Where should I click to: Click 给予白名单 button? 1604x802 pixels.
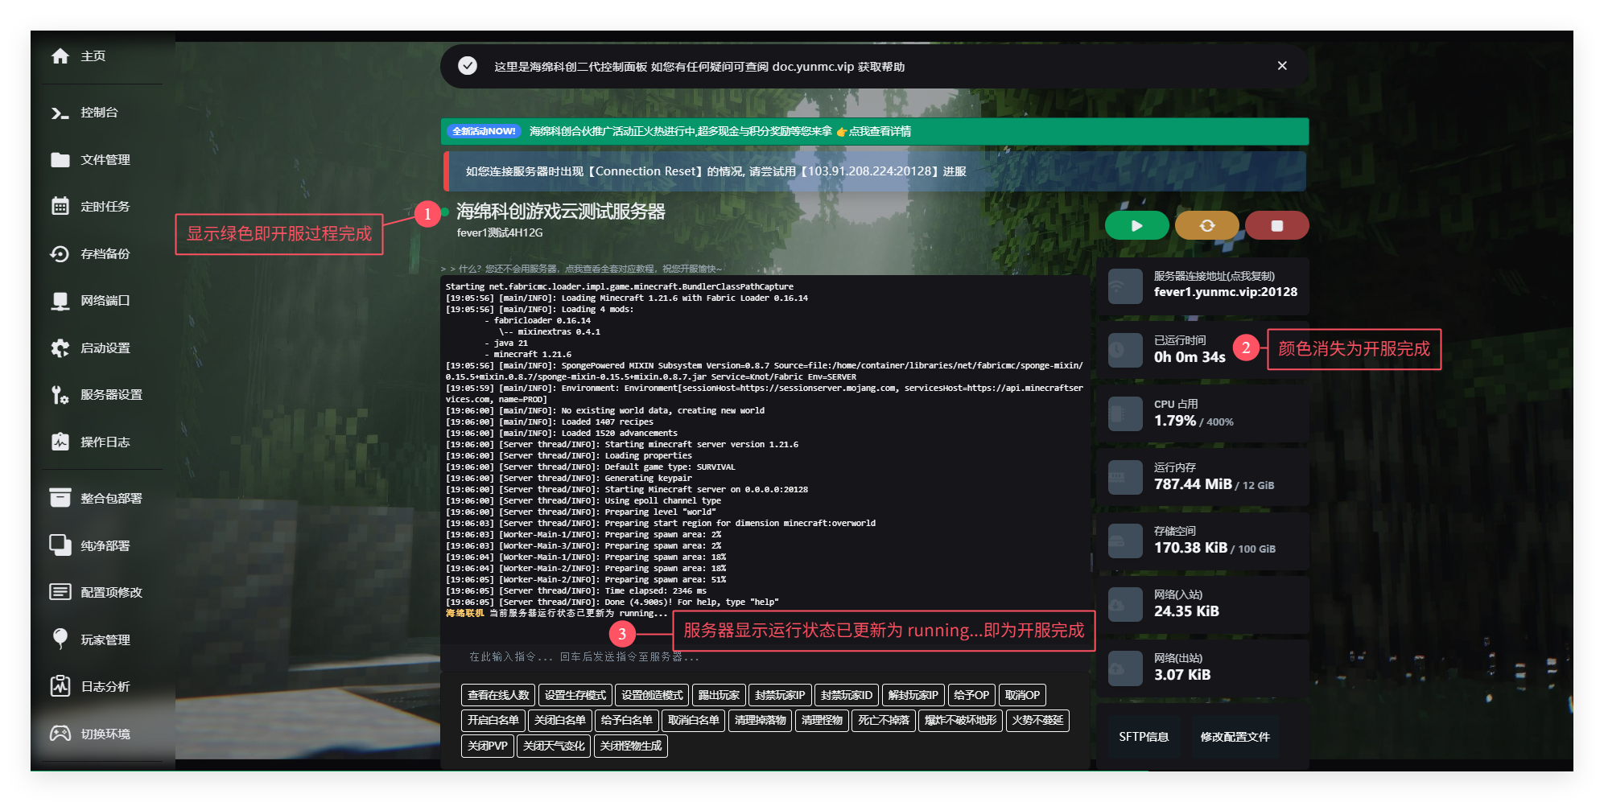click(x=627, y=721)
